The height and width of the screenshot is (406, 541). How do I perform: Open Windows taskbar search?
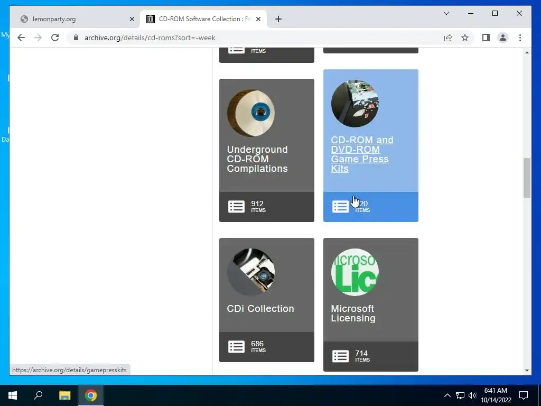click(x=38, y=395)
